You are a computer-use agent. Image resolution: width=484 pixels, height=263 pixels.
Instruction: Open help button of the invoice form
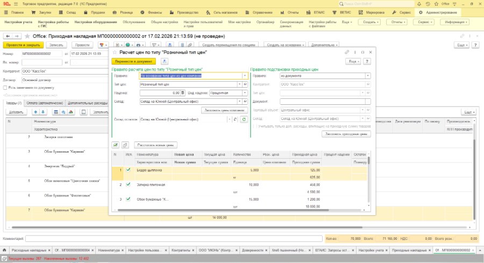point(475,45)
